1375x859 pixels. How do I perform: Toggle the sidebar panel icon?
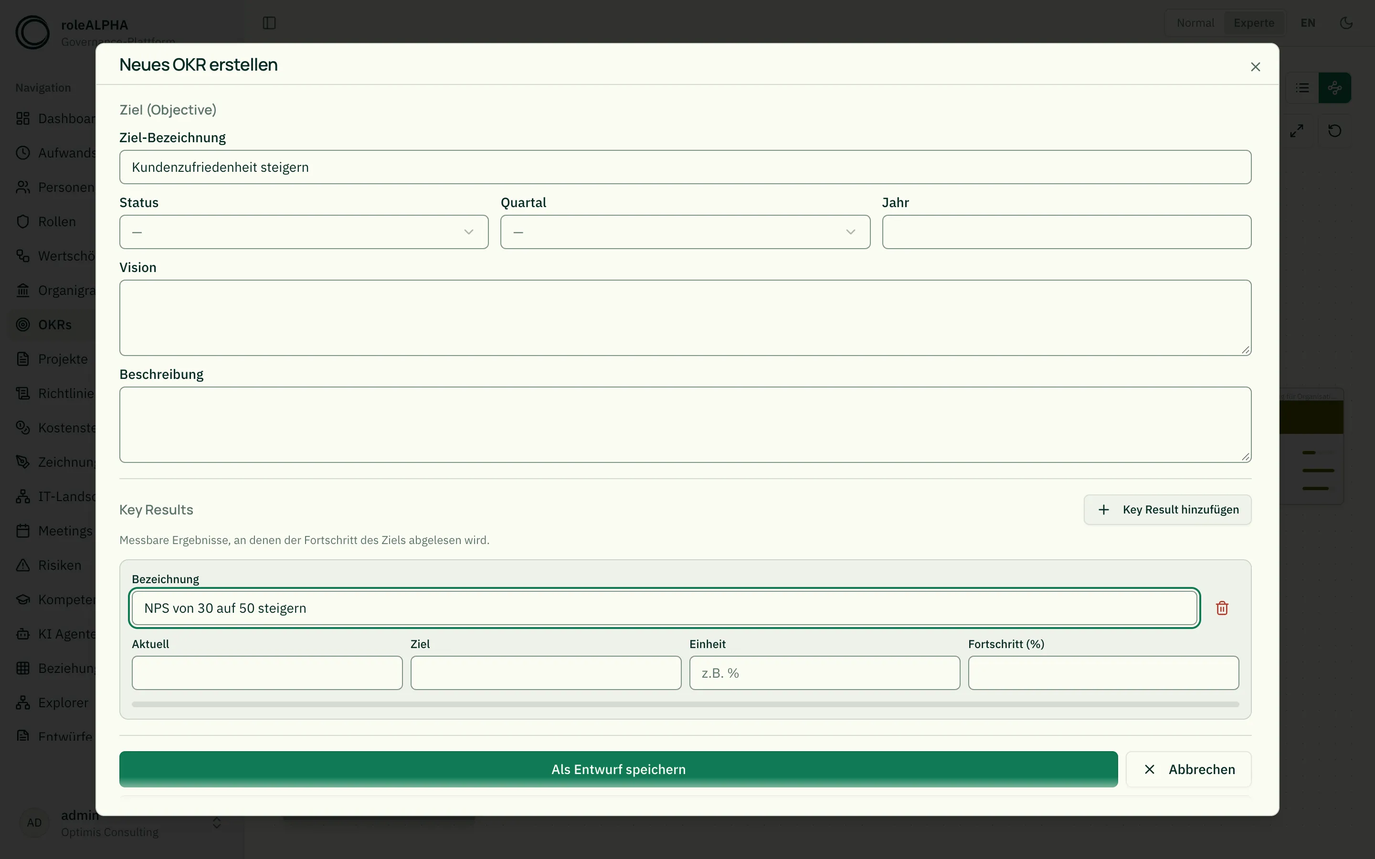point(269,23)
